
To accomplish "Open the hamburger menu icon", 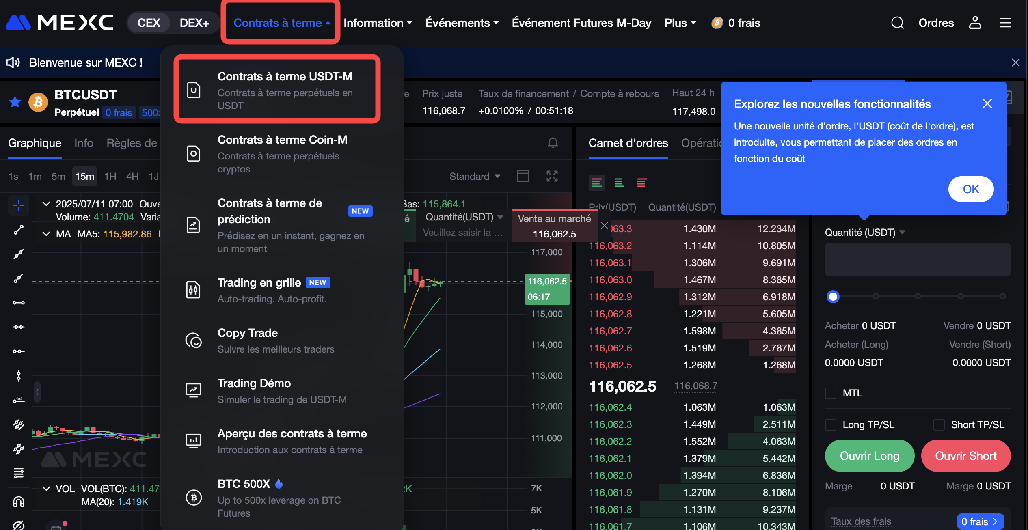I will pos(1005,23).
